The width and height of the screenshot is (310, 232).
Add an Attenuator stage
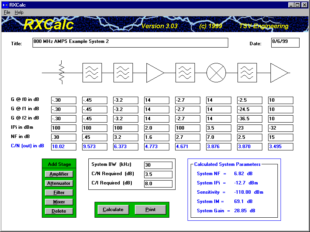click(59, 183)
